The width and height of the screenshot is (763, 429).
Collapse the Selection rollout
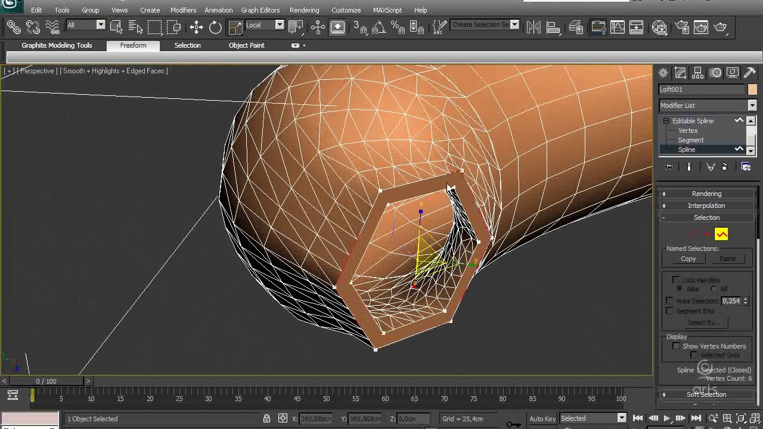coord(706,217)
